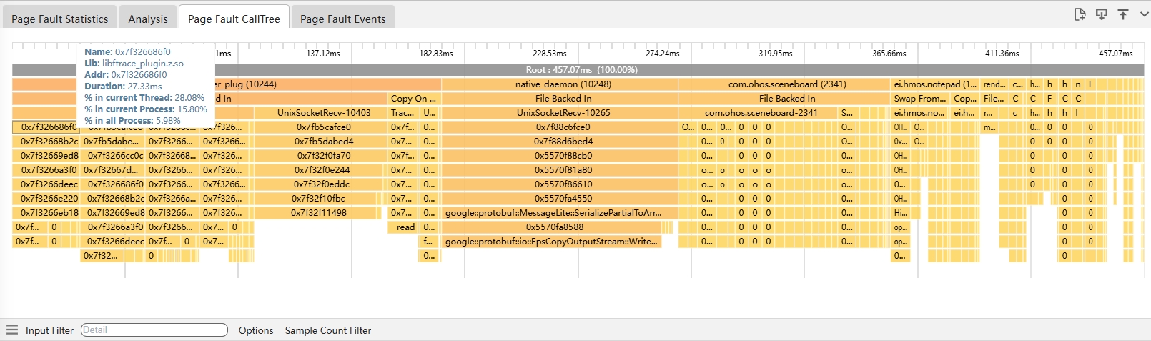Focus the Detail filter input field
1151x341 pixels.
(x=154, y=330)
